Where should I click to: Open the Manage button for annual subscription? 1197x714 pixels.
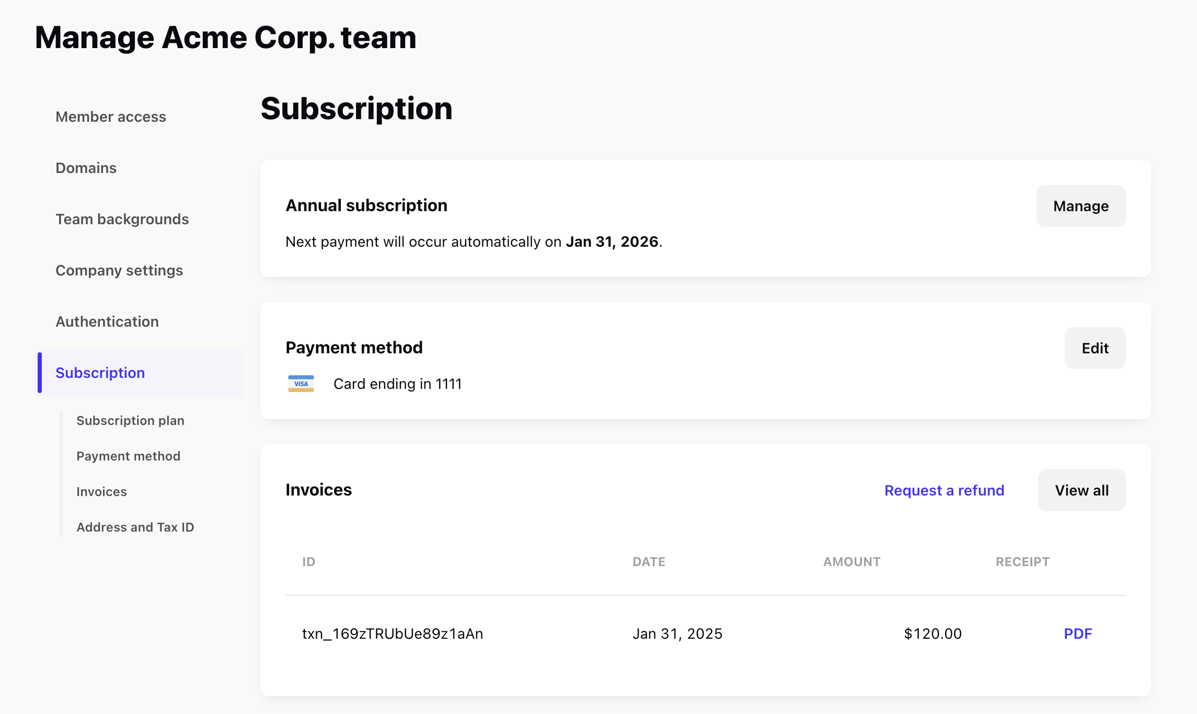pos(1080,206)
